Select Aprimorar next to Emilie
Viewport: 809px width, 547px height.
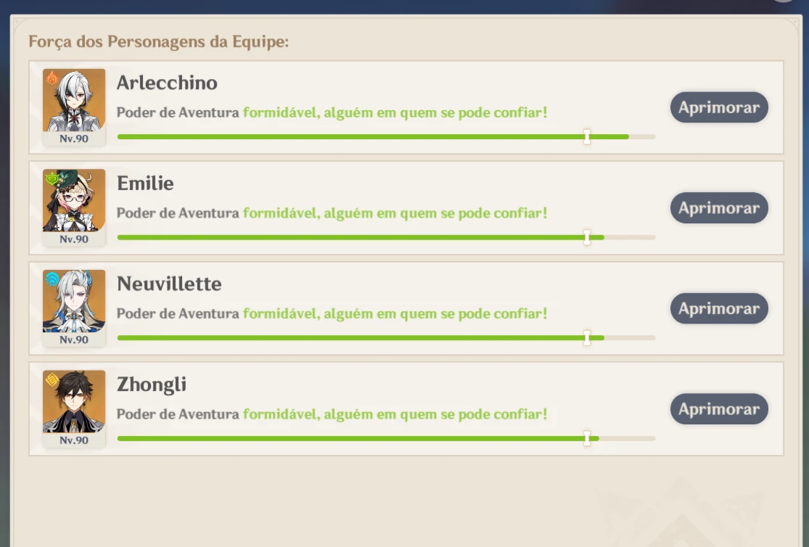tap(719, 208)
